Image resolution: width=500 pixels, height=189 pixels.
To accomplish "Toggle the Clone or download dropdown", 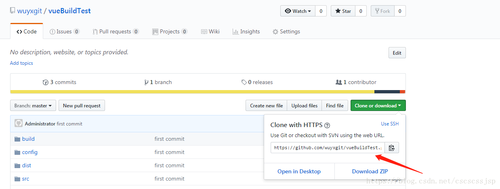I will [x=378, y=106].
